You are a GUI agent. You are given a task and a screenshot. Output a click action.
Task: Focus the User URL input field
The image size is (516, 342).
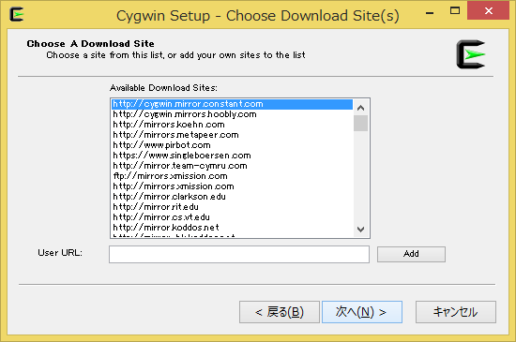(x=239, y=254)
